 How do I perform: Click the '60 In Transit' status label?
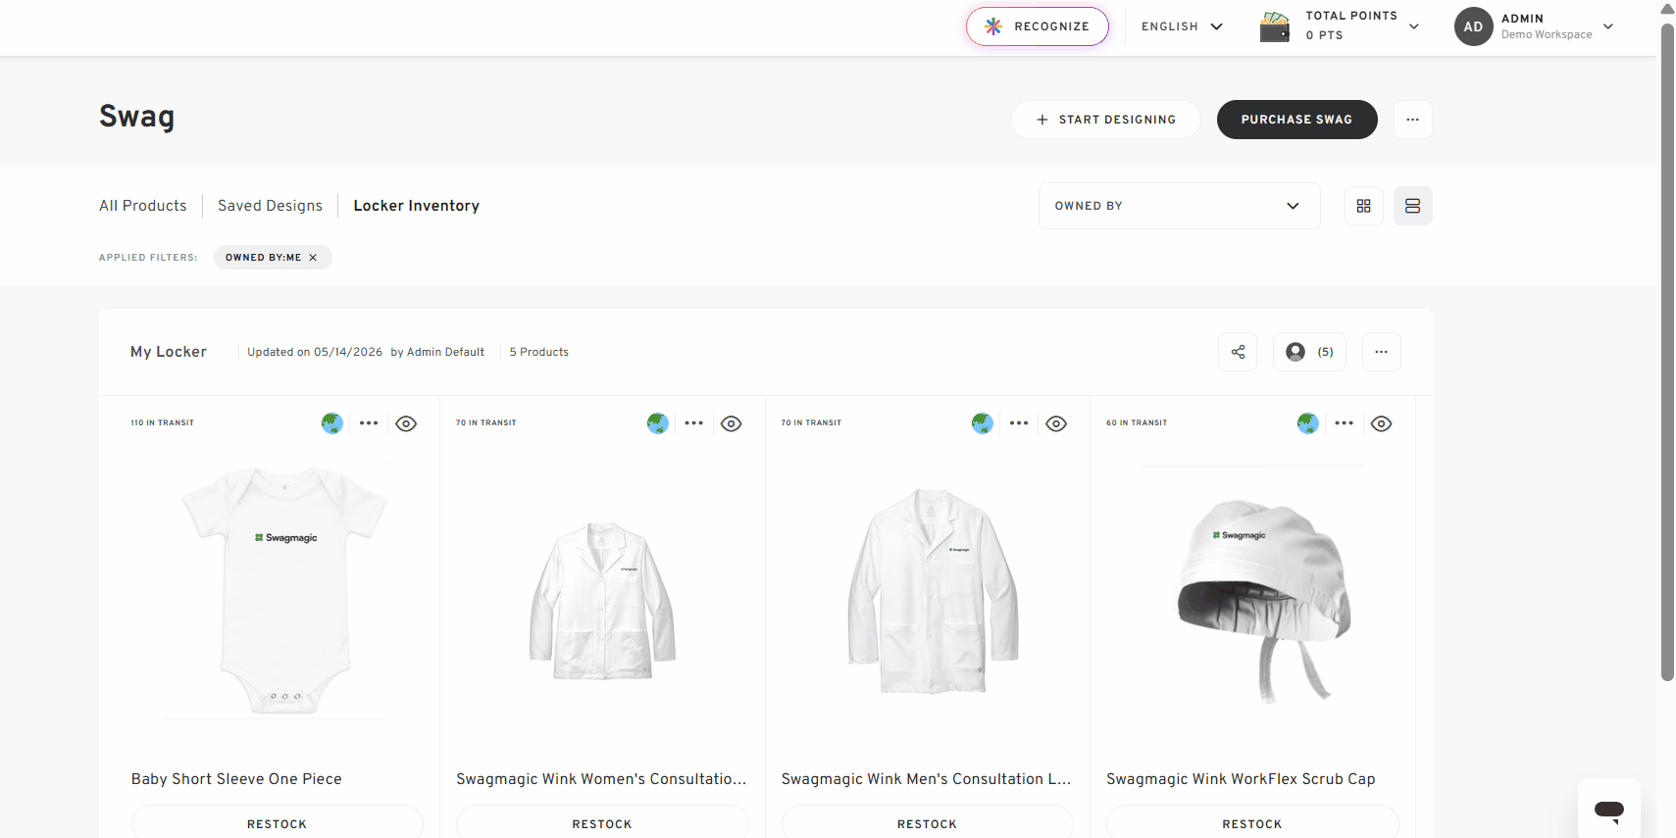point(1137,423)
